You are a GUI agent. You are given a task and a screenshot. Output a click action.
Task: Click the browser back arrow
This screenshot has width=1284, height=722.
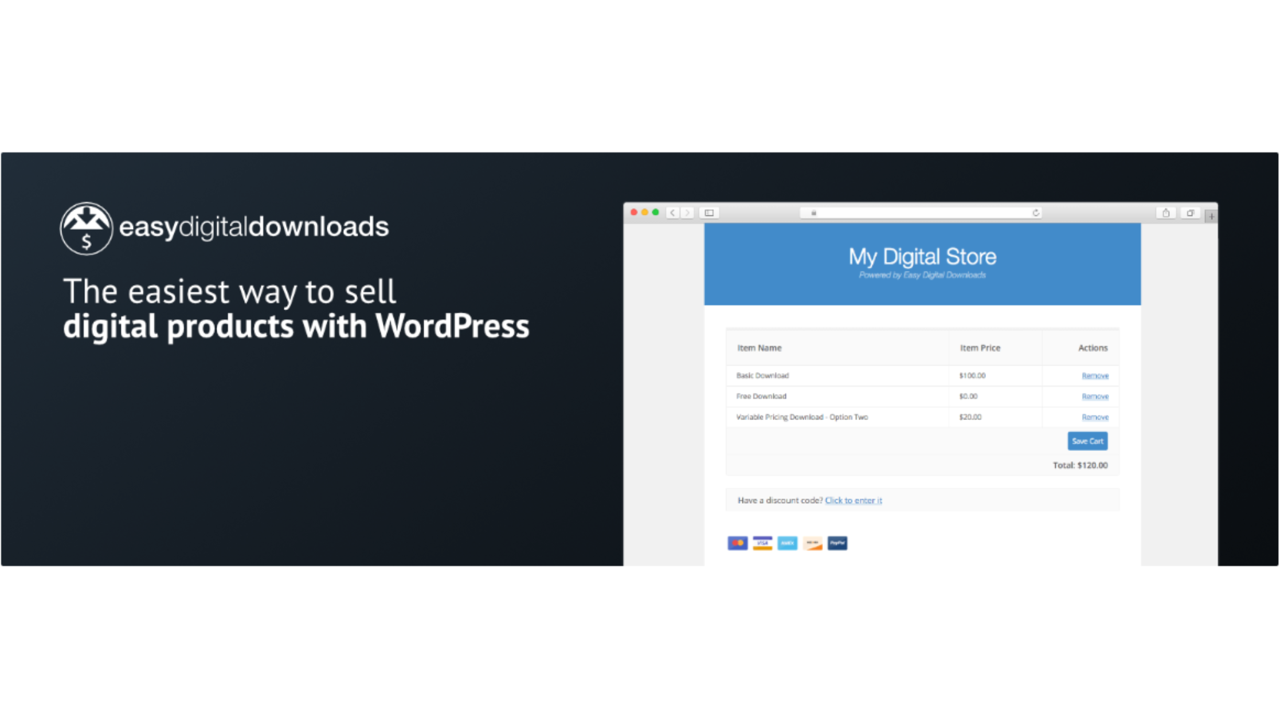click(674, 213)
